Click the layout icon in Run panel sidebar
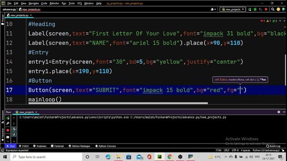The height and width of the screenshot is (161, 287). 8,137
